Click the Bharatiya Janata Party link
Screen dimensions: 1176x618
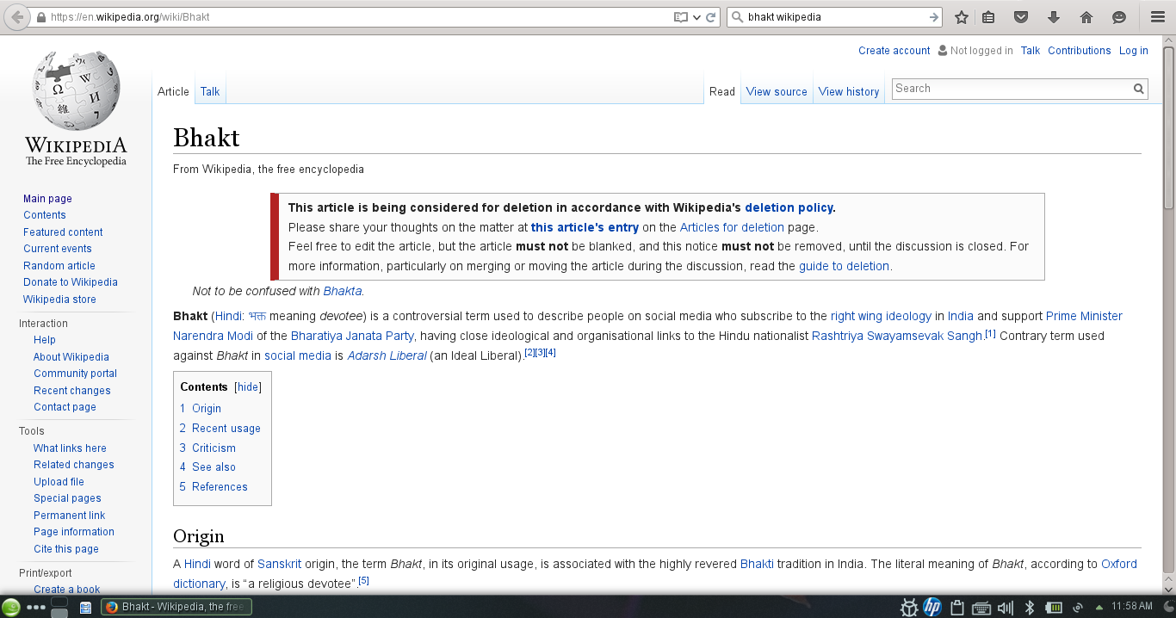click(352, 336)
